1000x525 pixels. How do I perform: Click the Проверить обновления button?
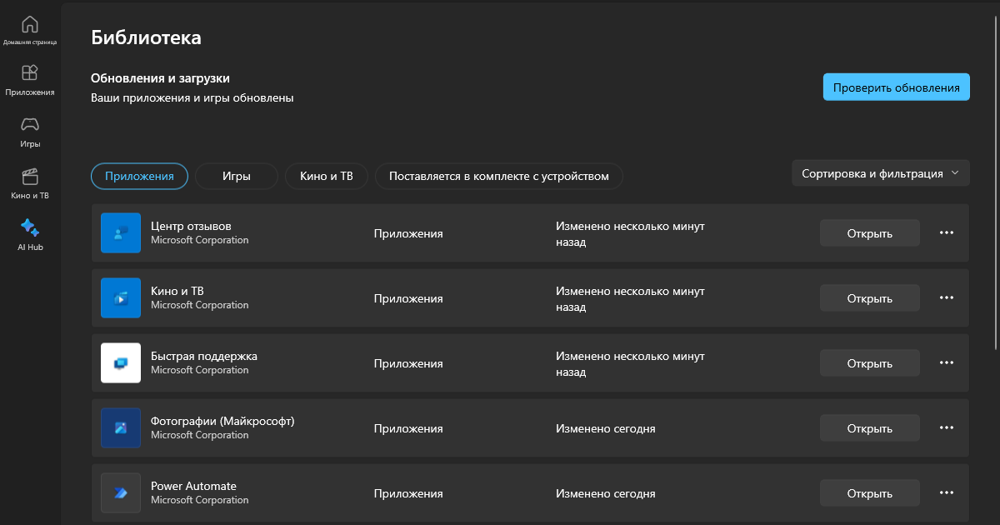(896, 86)
